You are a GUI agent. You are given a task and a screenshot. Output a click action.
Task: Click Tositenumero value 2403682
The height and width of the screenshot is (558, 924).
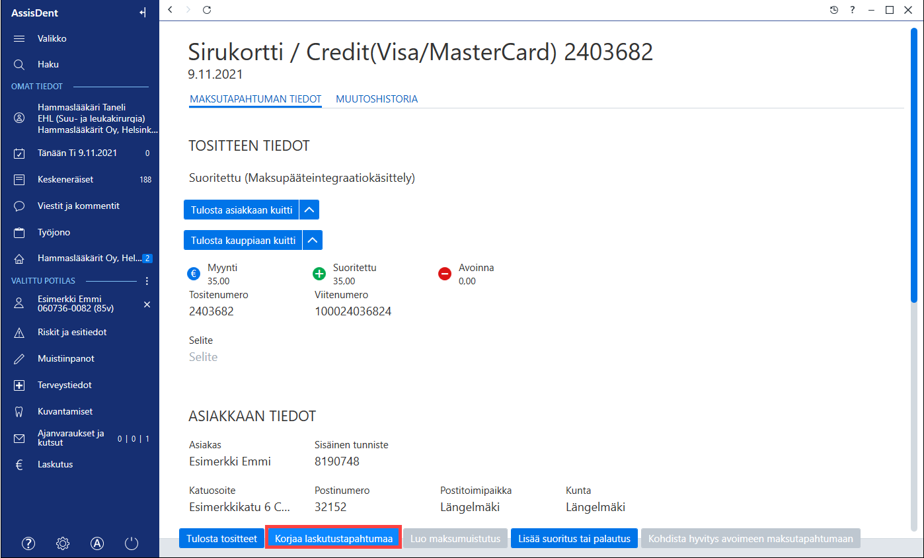(212, 311)
